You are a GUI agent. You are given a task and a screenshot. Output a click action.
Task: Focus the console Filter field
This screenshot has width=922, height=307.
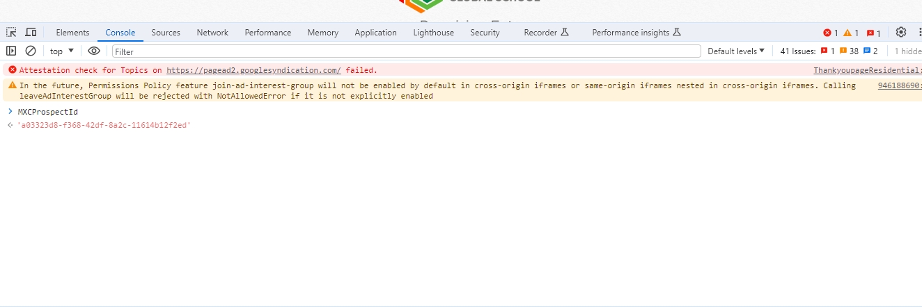point(407,51)
